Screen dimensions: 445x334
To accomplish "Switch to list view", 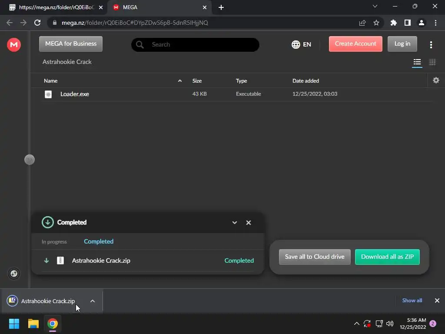I will [x=417, y=62].
